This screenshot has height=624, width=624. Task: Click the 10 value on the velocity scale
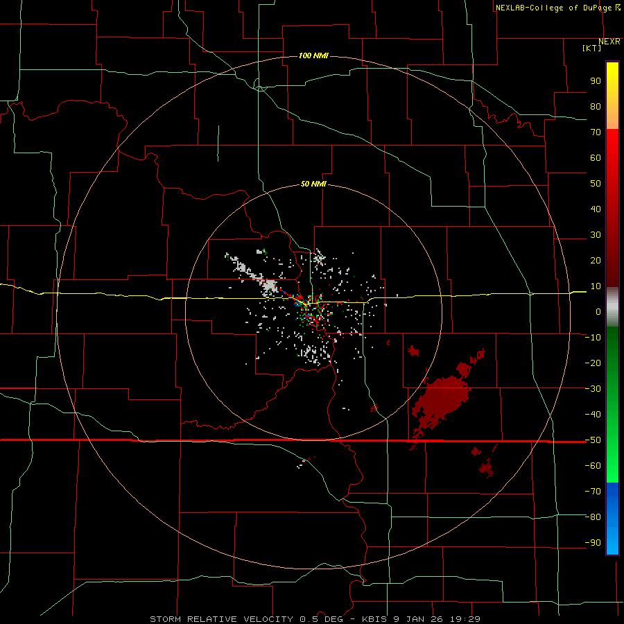(596, 286)
